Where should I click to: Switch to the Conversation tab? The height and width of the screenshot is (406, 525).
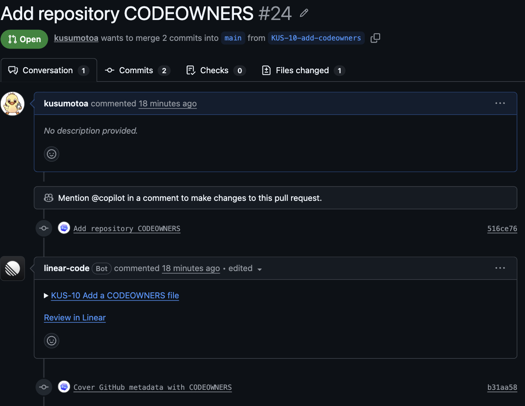click(x=49, y=70)
